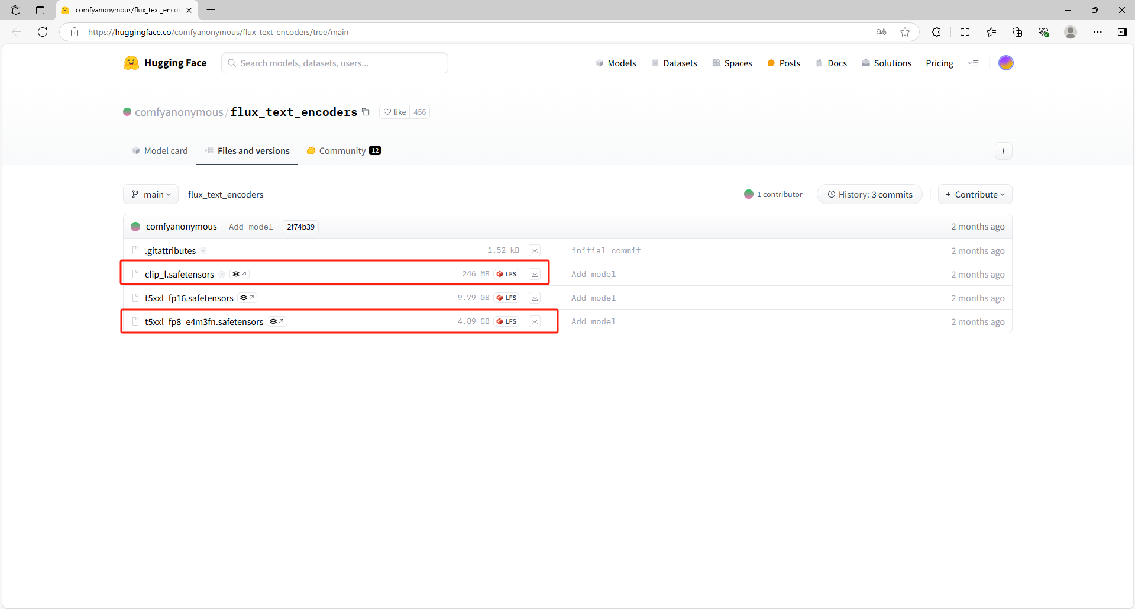Like the flux_text_encoders repository
The height and width of the screenshot is (609, 1135).
(394, 112)
